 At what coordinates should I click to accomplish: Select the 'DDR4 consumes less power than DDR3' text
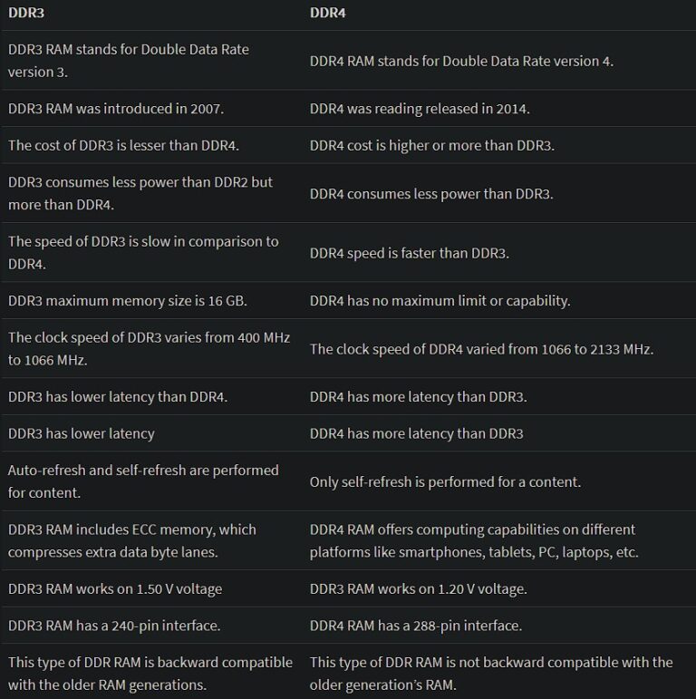[431, 194]
